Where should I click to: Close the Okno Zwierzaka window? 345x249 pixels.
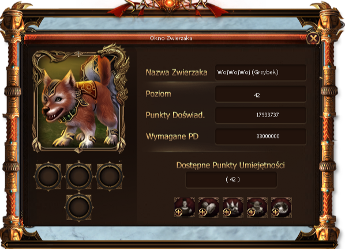pyautogui.click(x=313, y=39)
